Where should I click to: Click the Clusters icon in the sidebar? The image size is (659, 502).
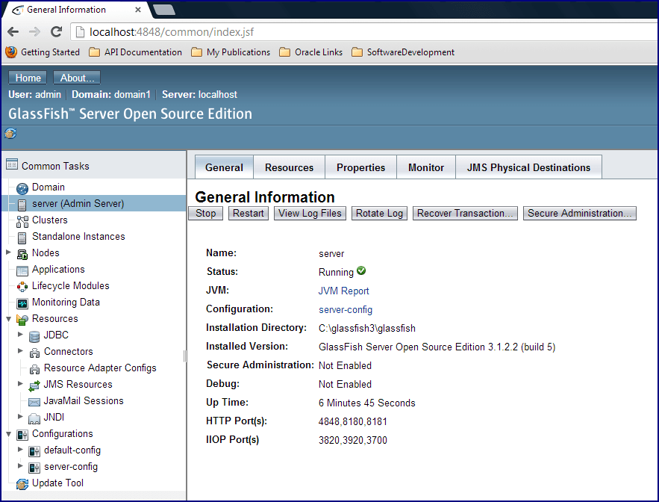pyautogui.click(x=22, y=220)
